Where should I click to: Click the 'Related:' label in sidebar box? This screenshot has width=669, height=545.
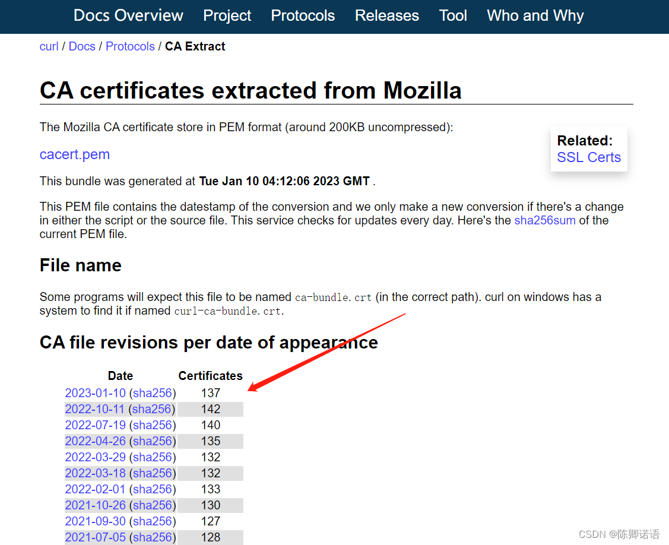(585, 141)
